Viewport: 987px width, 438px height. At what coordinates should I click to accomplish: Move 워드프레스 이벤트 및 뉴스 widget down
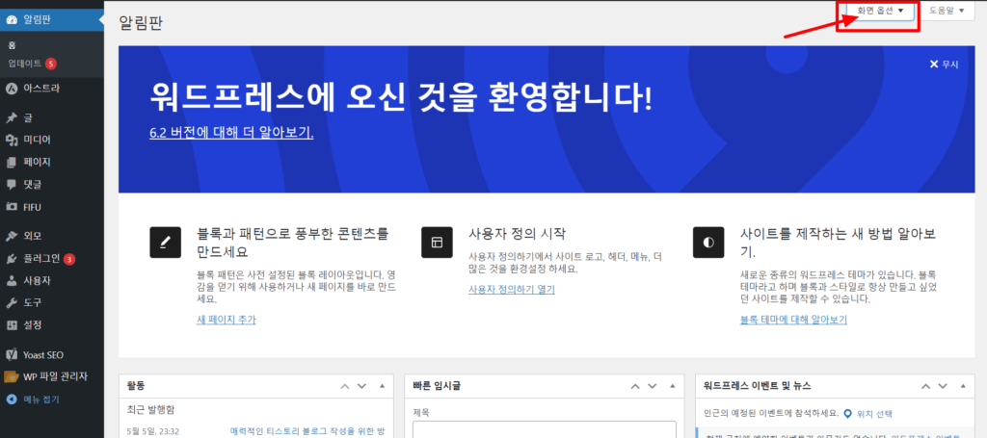pos(943,386)
